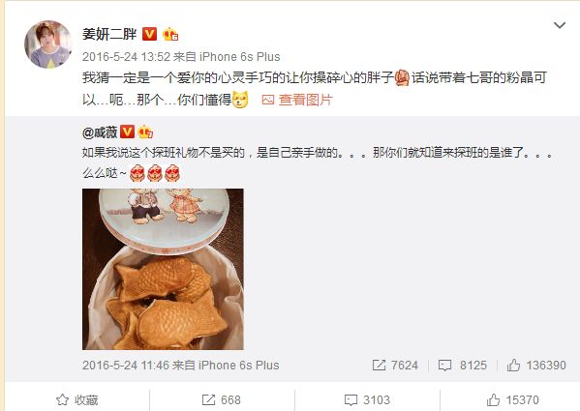580x411 pixels.
Task: Enlarge the fish-shaped waffle photo
Action: click(163, 269)
